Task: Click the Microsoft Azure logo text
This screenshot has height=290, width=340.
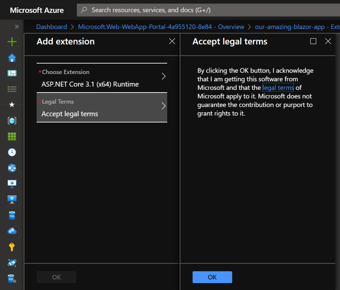Action: point(37,10)
